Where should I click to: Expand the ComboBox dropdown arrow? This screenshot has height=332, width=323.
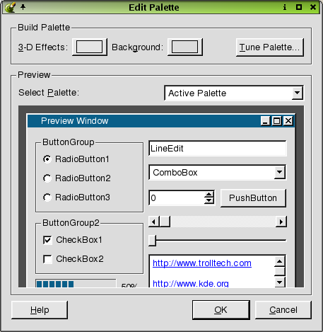[280, 172]
